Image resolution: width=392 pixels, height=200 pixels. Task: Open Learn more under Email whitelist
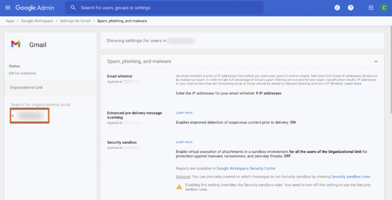[353, 83]
